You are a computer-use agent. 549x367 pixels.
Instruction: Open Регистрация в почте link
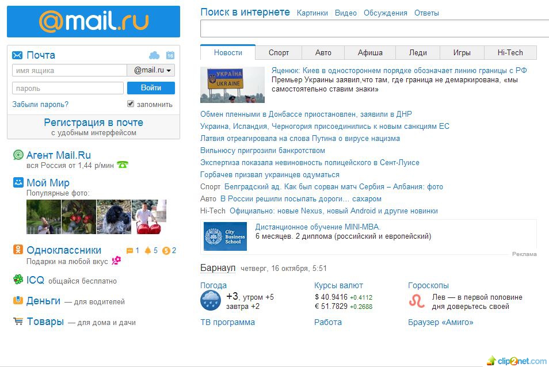93,123
